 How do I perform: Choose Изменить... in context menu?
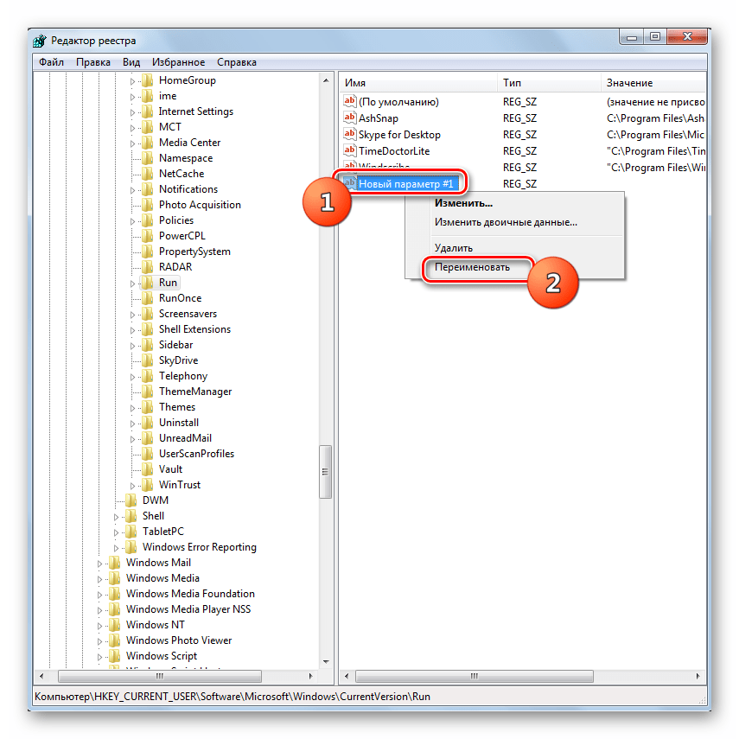tap(464, 203)
